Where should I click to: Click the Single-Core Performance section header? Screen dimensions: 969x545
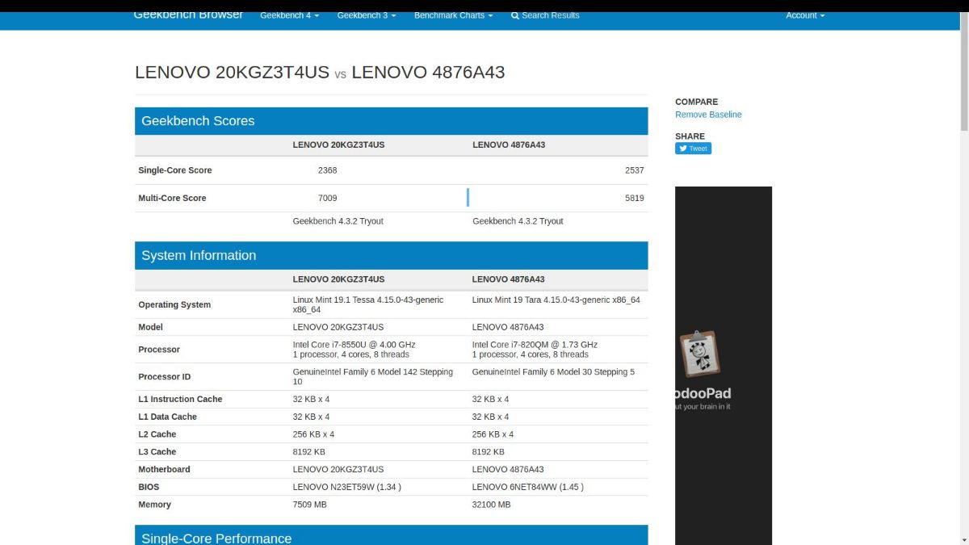point(216,537)
